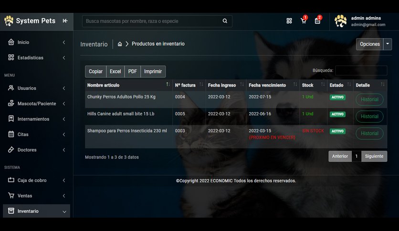The width and height of the screenshot is (399, 231).
Task: Click the Ventas cart icon
Action: [x=11, y=195]
